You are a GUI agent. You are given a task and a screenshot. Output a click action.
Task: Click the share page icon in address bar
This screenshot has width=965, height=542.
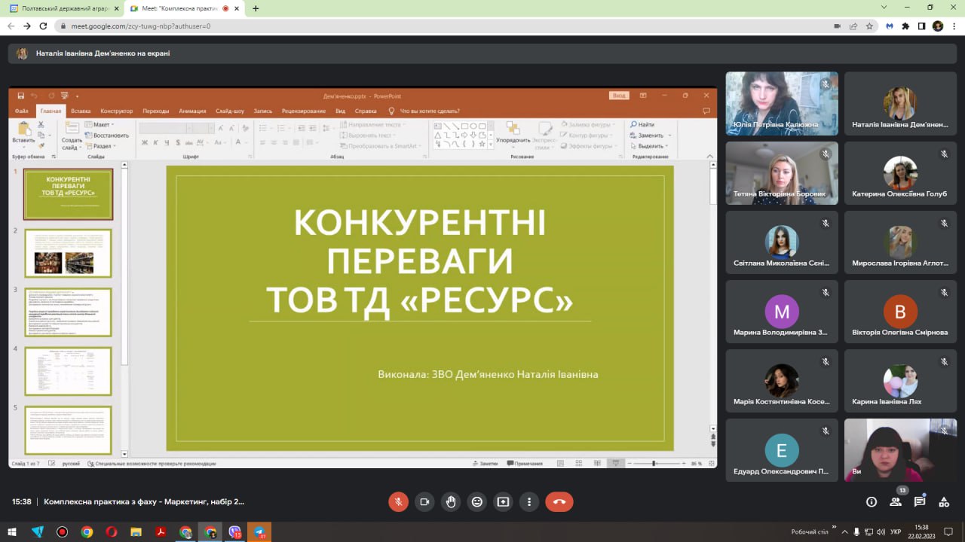click(x=853, y=26)
